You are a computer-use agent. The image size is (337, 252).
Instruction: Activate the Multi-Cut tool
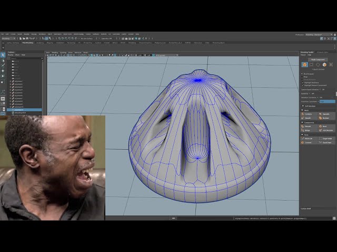(309, 139)
